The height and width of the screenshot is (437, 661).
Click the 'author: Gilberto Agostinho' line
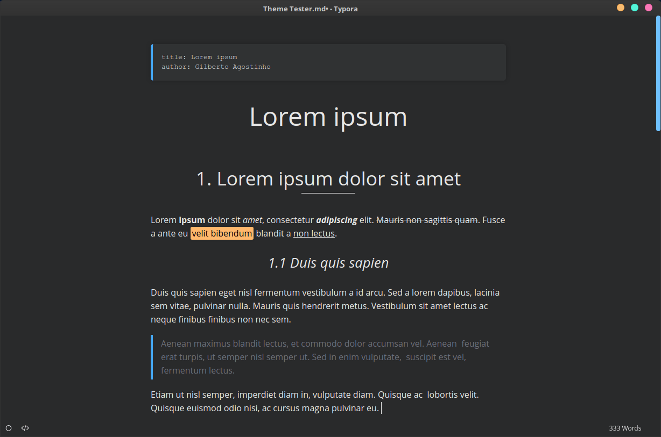tap(216, 67)
